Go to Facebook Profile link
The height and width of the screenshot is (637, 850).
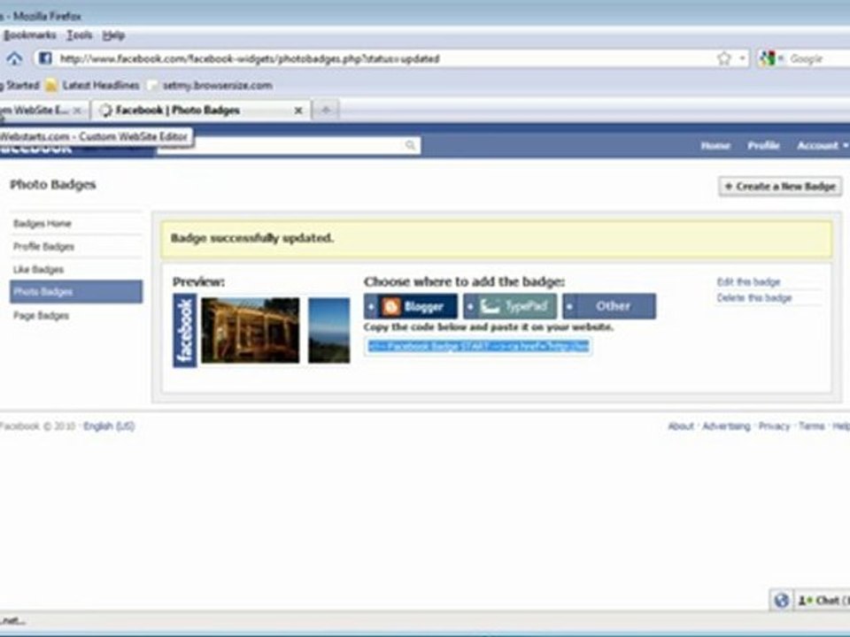pos(763,145)
